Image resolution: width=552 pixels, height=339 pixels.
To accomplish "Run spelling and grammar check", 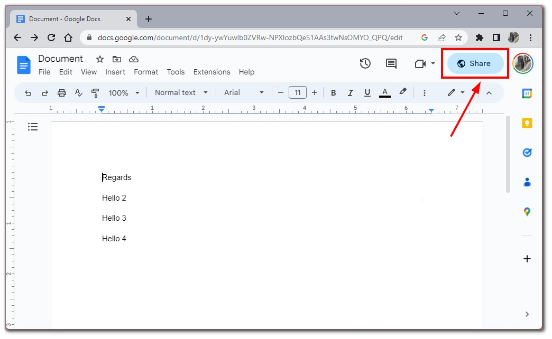I will pos(79,93).
